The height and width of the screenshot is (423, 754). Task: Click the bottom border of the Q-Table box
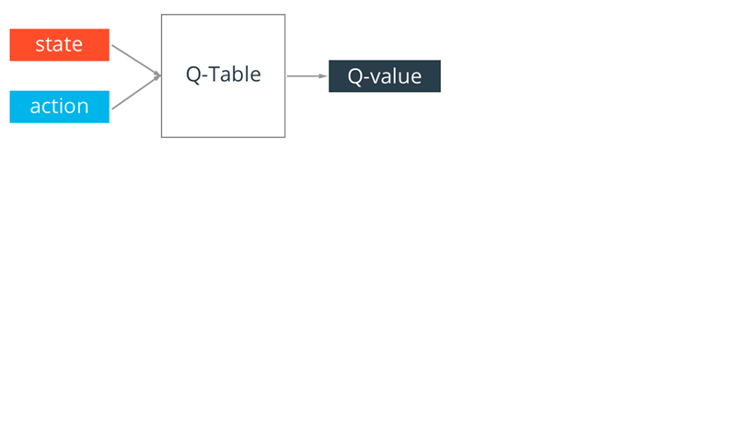223,137
